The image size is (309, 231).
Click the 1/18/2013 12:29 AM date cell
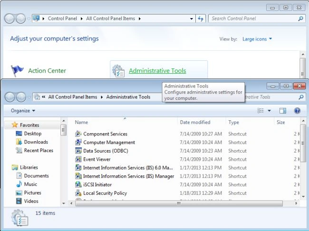pos(201,193)
